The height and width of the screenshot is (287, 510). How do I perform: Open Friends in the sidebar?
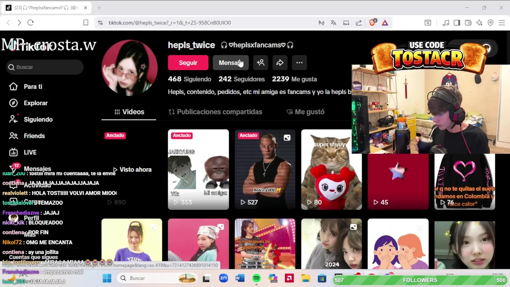click(34, 136)
